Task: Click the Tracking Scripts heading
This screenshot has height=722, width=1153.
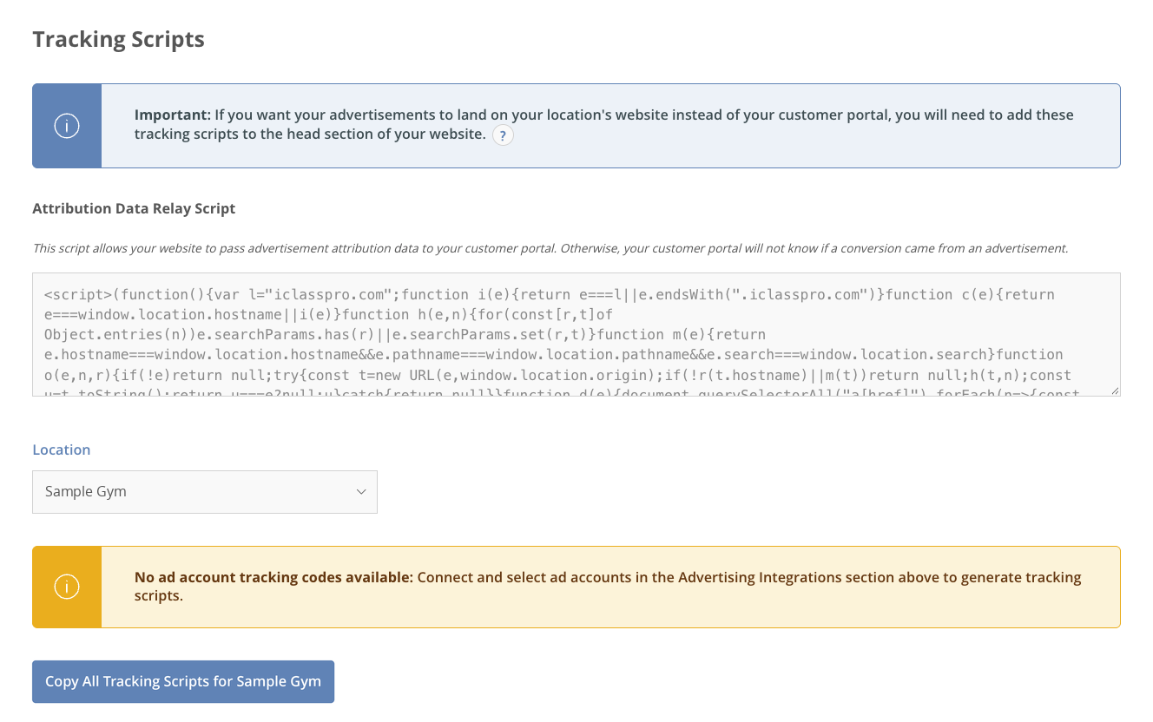Action: click(x=118, y=40)
